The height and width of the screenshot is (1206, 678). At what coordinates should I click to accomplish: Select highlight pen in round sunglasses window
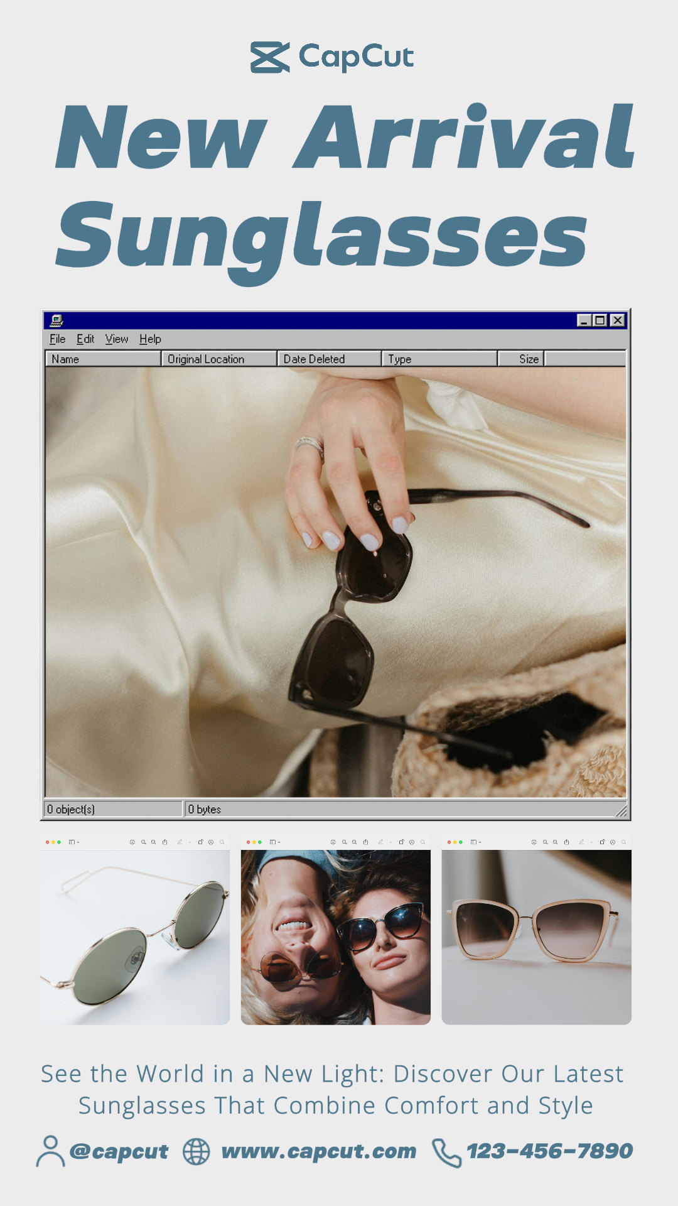[180, 842]
